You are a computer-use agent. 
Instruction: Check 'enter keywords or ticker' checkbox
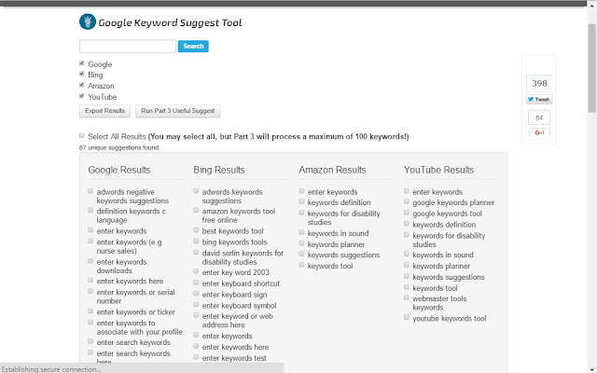coord(90,311)
